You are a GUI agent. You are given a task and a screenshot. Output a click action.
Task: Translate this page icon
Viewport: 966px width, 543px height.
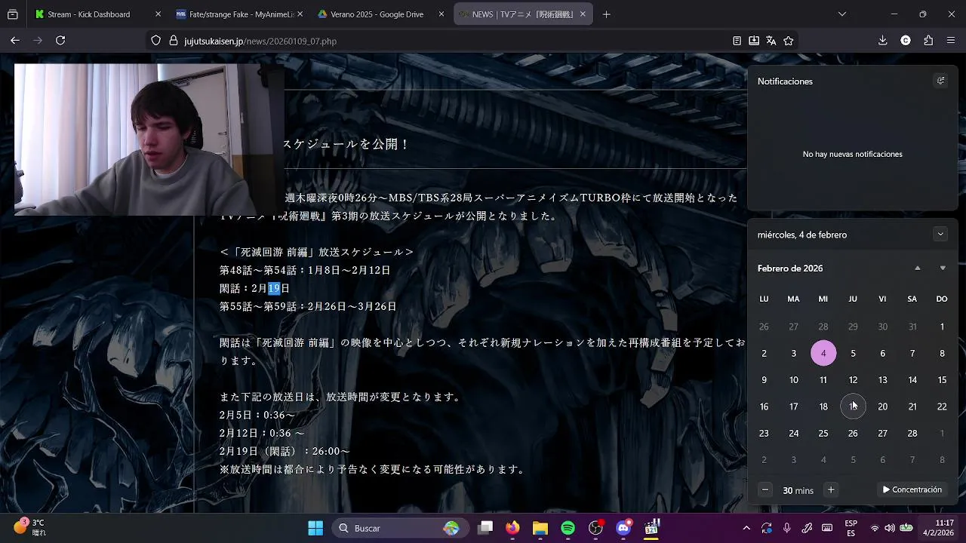click(x=771, y=41)
